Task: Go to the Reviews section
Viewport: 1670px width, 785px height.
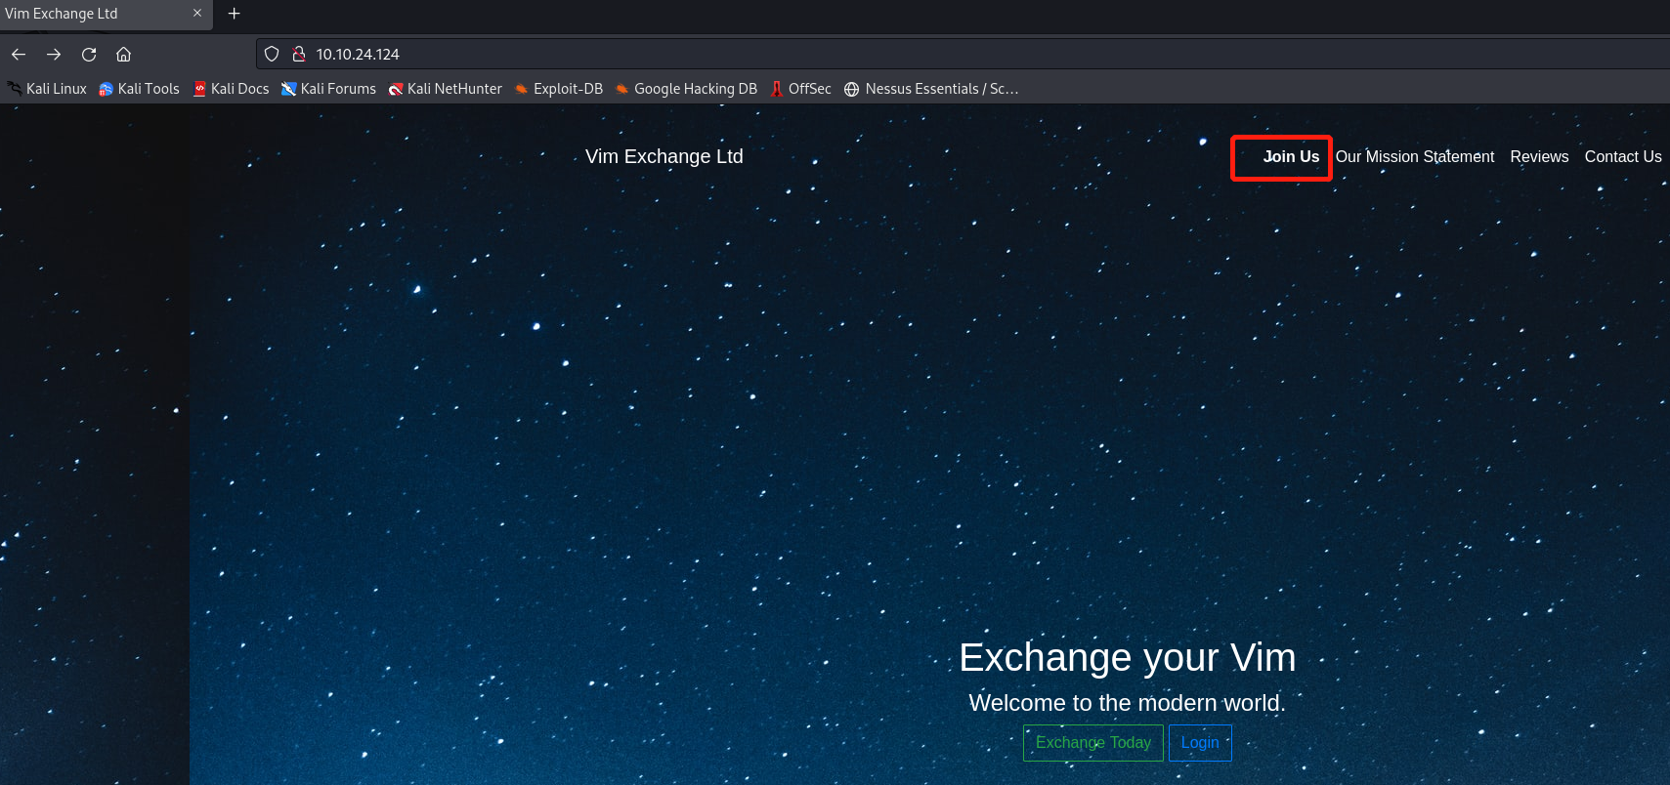Action: tap(1538, 157)
